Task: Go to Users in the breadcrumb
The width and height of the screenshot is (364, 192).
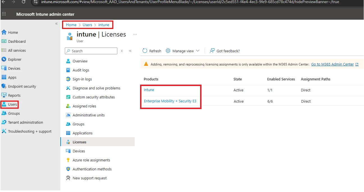Action: point(87,25)
